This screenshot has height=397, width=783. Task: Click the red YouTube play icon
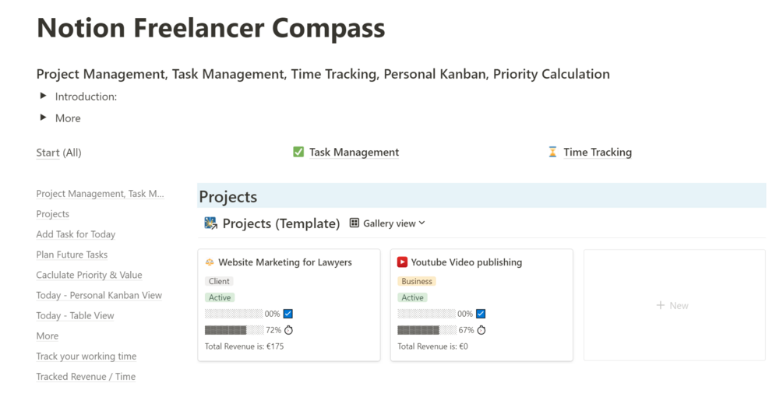tap(402, 262)
